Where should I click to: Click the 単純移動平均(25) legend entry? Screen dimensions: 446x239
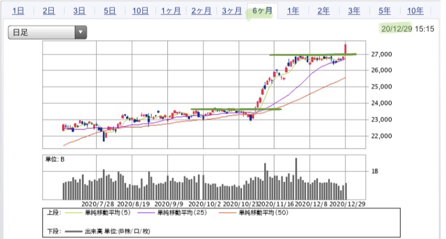click(x=182, y=213)
